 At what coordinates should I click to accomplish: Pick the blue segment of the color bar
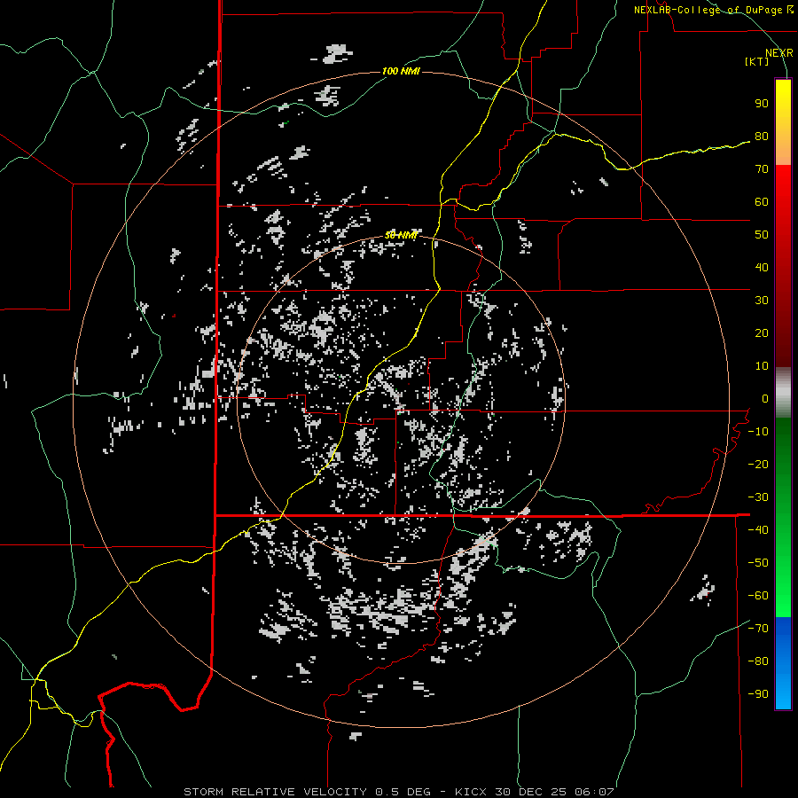point(783,663)
